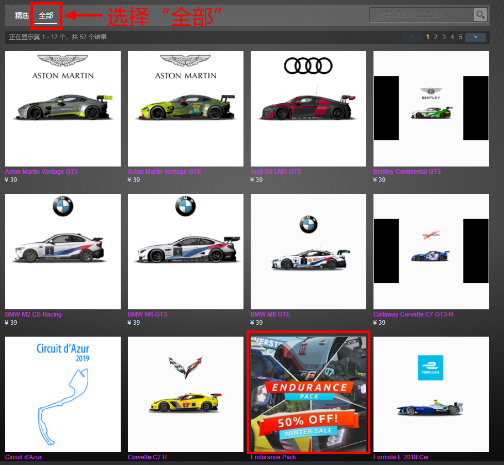Screen dimensions: 504x465
Task: Click the ¥ 39 price under BMW M8 GTE
Action: coord(256,322)
